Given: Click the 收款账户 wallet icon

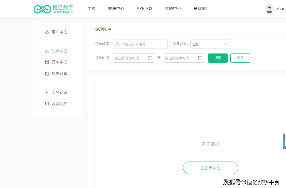Looking at the screenshot, I should 47,104.
